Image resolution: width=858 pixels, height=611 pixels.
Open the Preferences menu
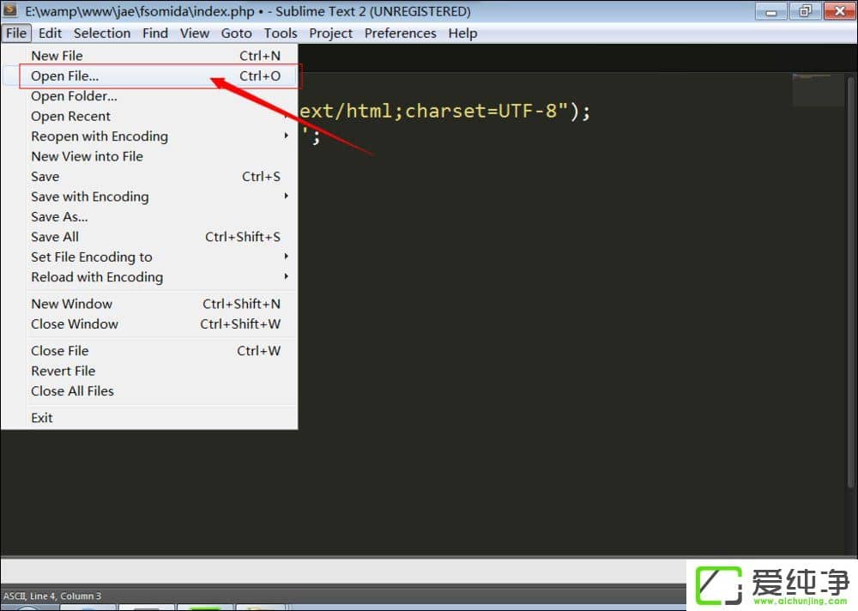point(400,33)
